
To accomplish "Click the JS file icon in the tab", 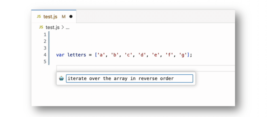I will pos(39,17).
